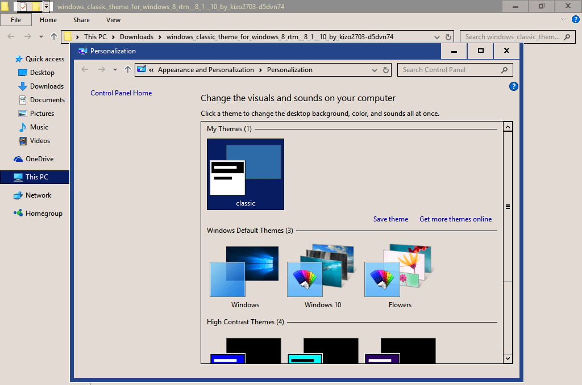Go back in File Explorer window
Screen dimensions: 582x385
coord(11,36)
